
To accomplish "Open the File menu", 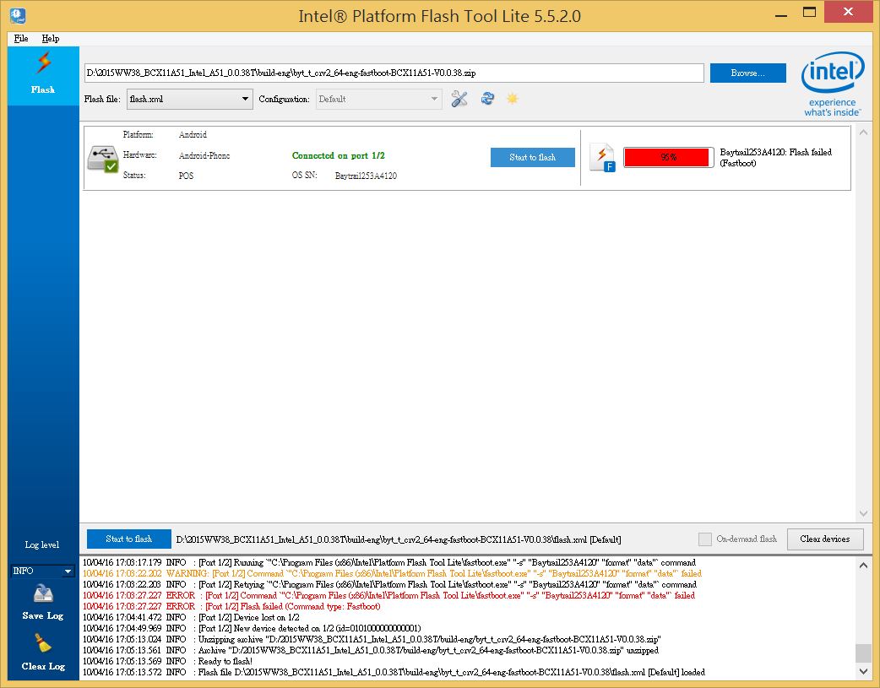I will [21, 38].
